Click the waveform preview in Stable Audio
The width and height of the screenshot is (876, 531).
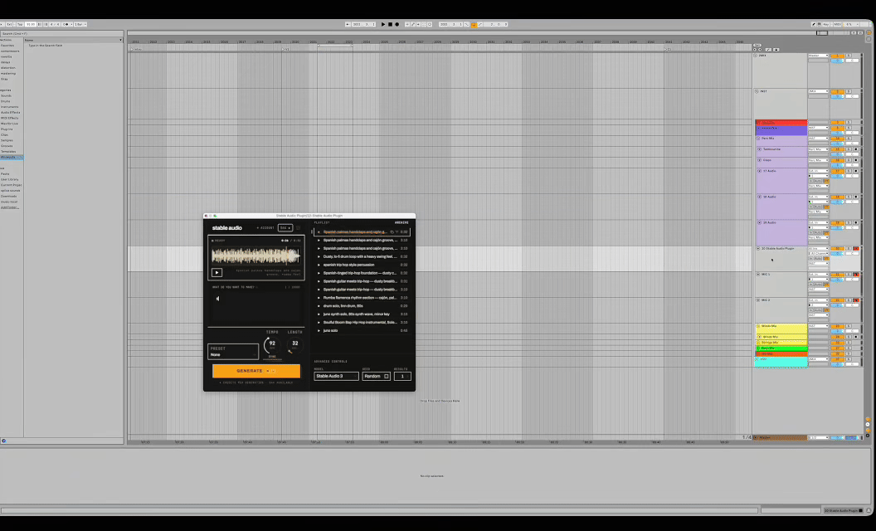pyautogui.click(x=255, y=256)
